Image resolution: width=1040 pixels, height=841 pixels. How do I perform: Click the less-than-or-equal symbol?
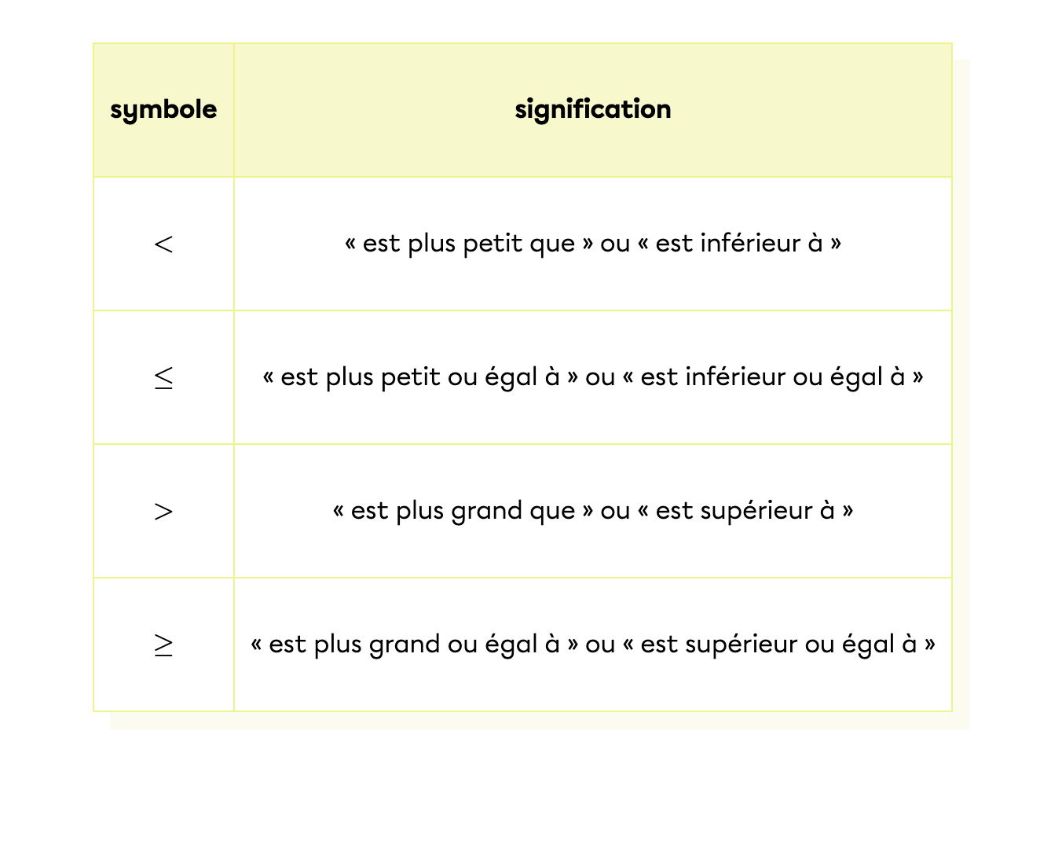click(163, 379)
